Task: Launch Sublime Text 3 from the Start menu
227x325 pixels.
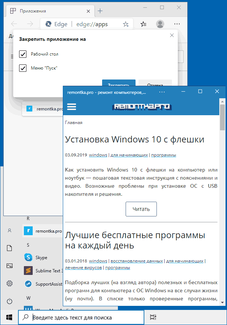Action: pos(43,271)
